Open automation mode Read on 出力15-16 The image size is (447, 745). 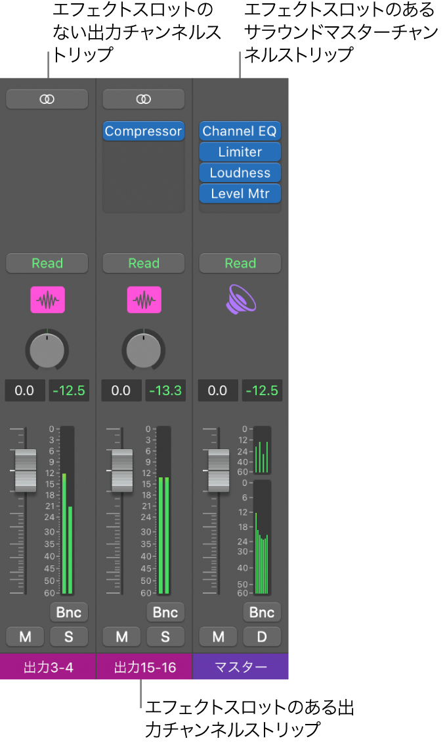click(143, 263)
